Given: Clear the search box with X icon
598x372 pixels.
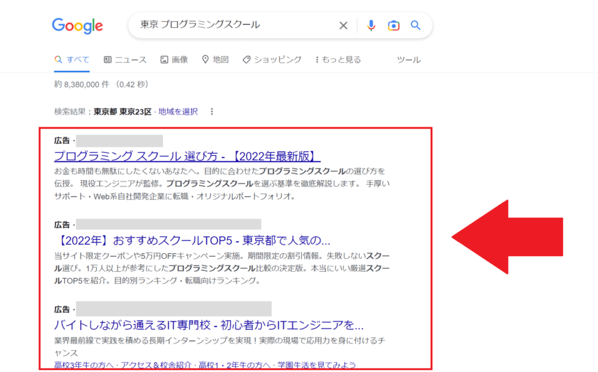Looking at the screenshot, I should click(343, 26).
